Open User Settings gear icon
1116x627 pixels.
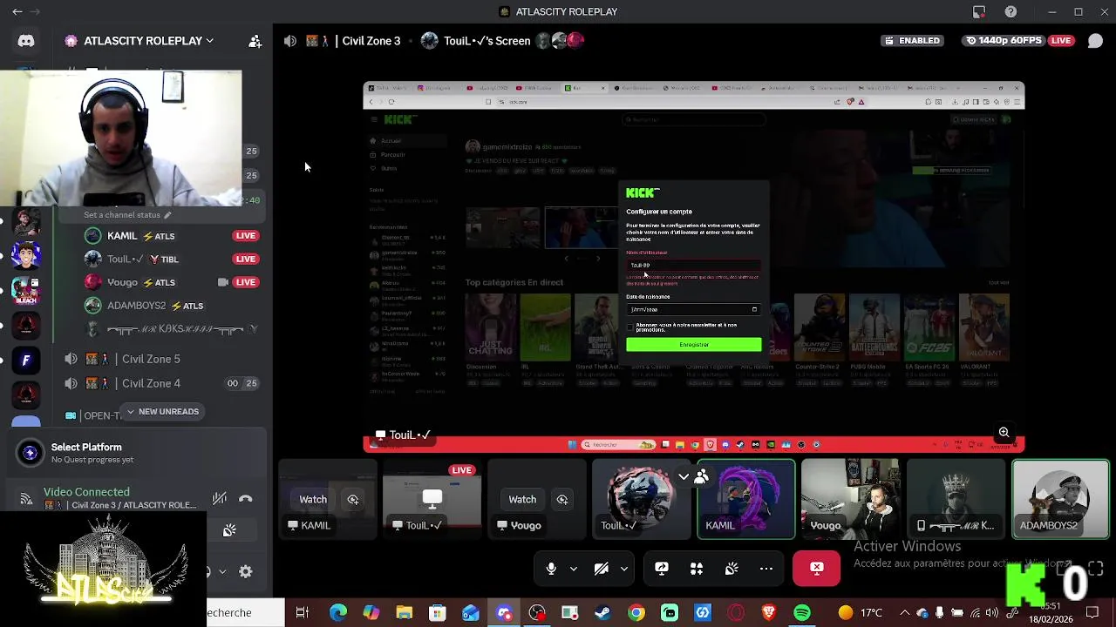246,571
